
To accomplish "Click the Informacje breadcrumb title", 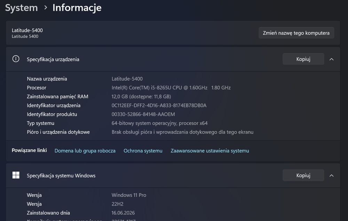I will coord(77,8).
